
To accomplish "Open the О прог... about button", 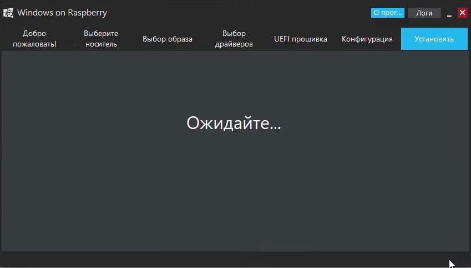I will point(387,13).
